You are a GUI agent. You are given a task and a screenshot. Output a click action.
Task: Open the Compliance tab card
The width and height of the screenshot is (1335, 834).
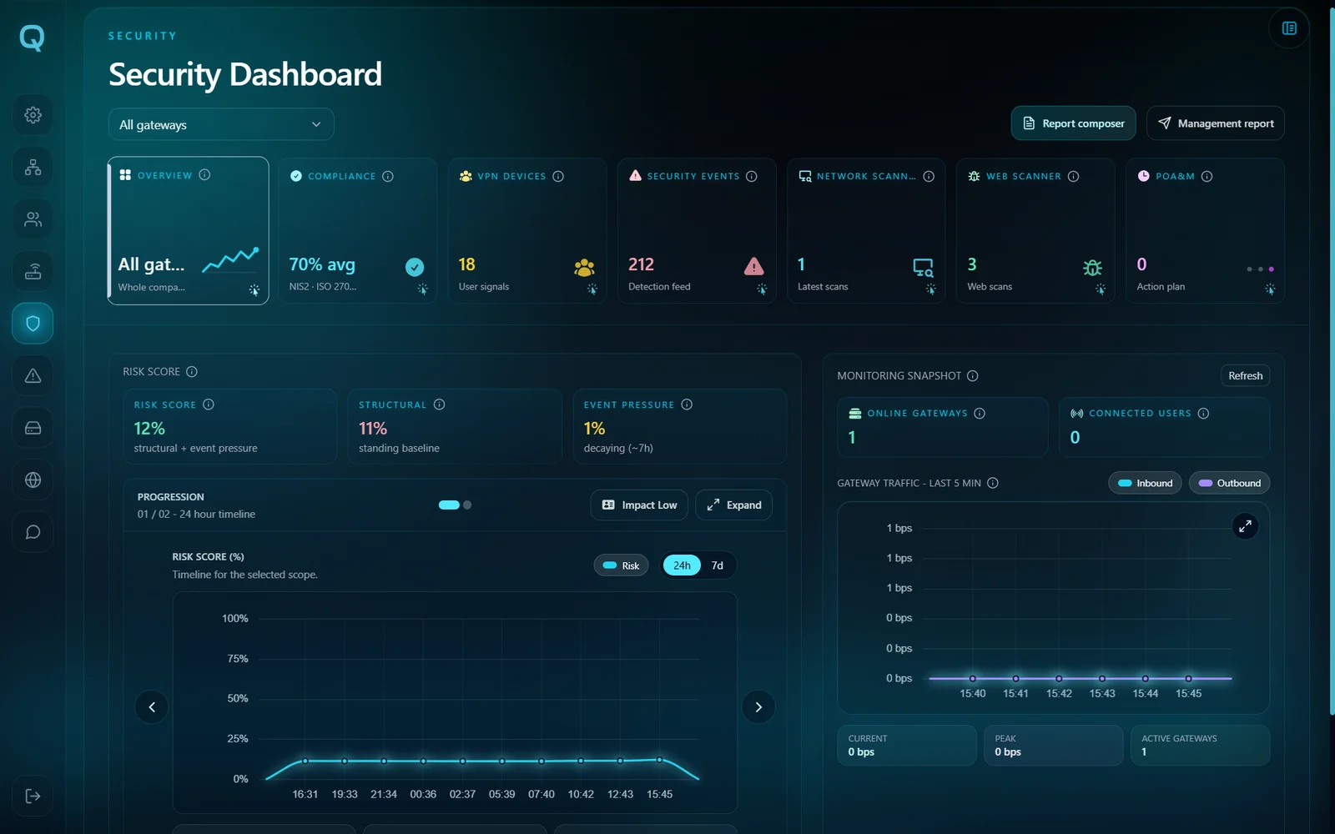[x=358, y=231]
